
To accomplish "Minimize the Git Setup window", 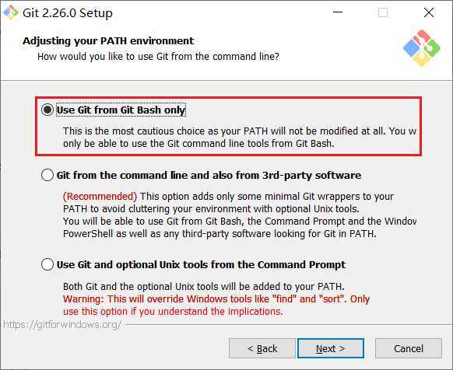I will tap(338, 12).
